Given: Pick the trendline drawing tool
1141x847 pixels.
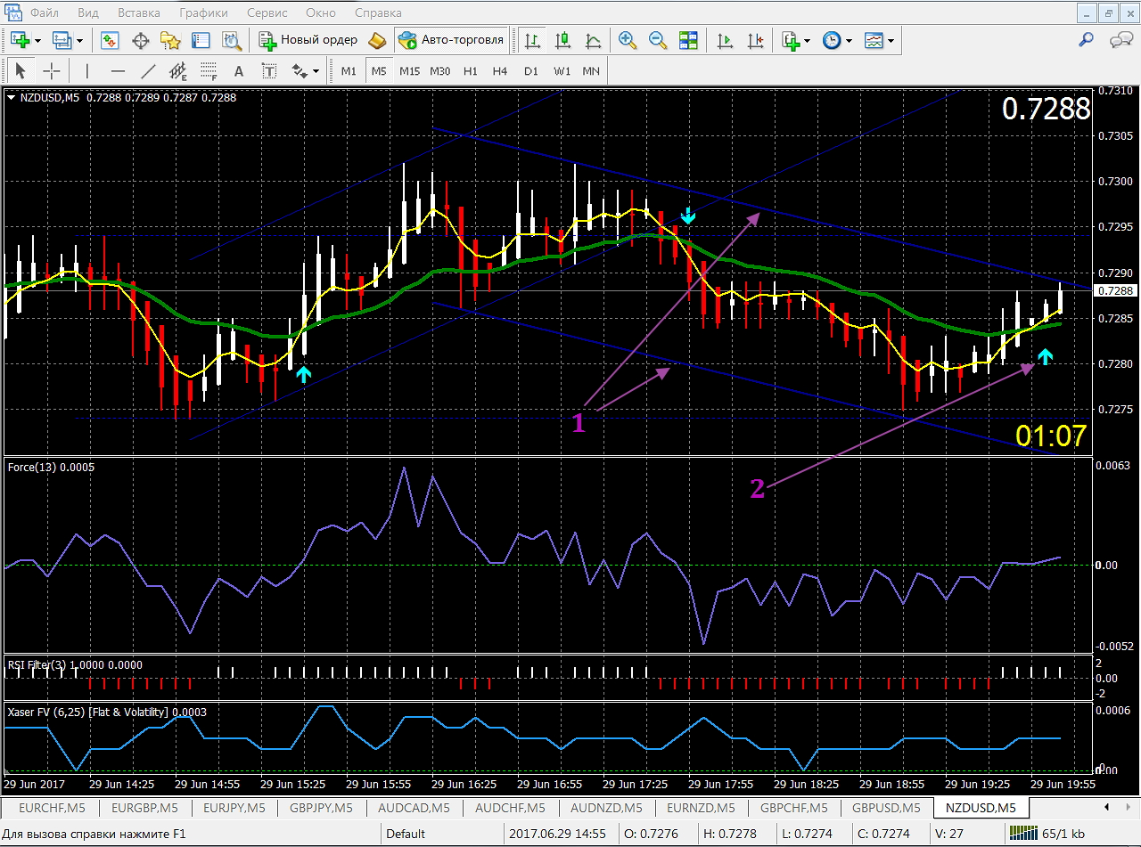Looking at the screenshot, I should pyautogui.click(x=148, y=71).
